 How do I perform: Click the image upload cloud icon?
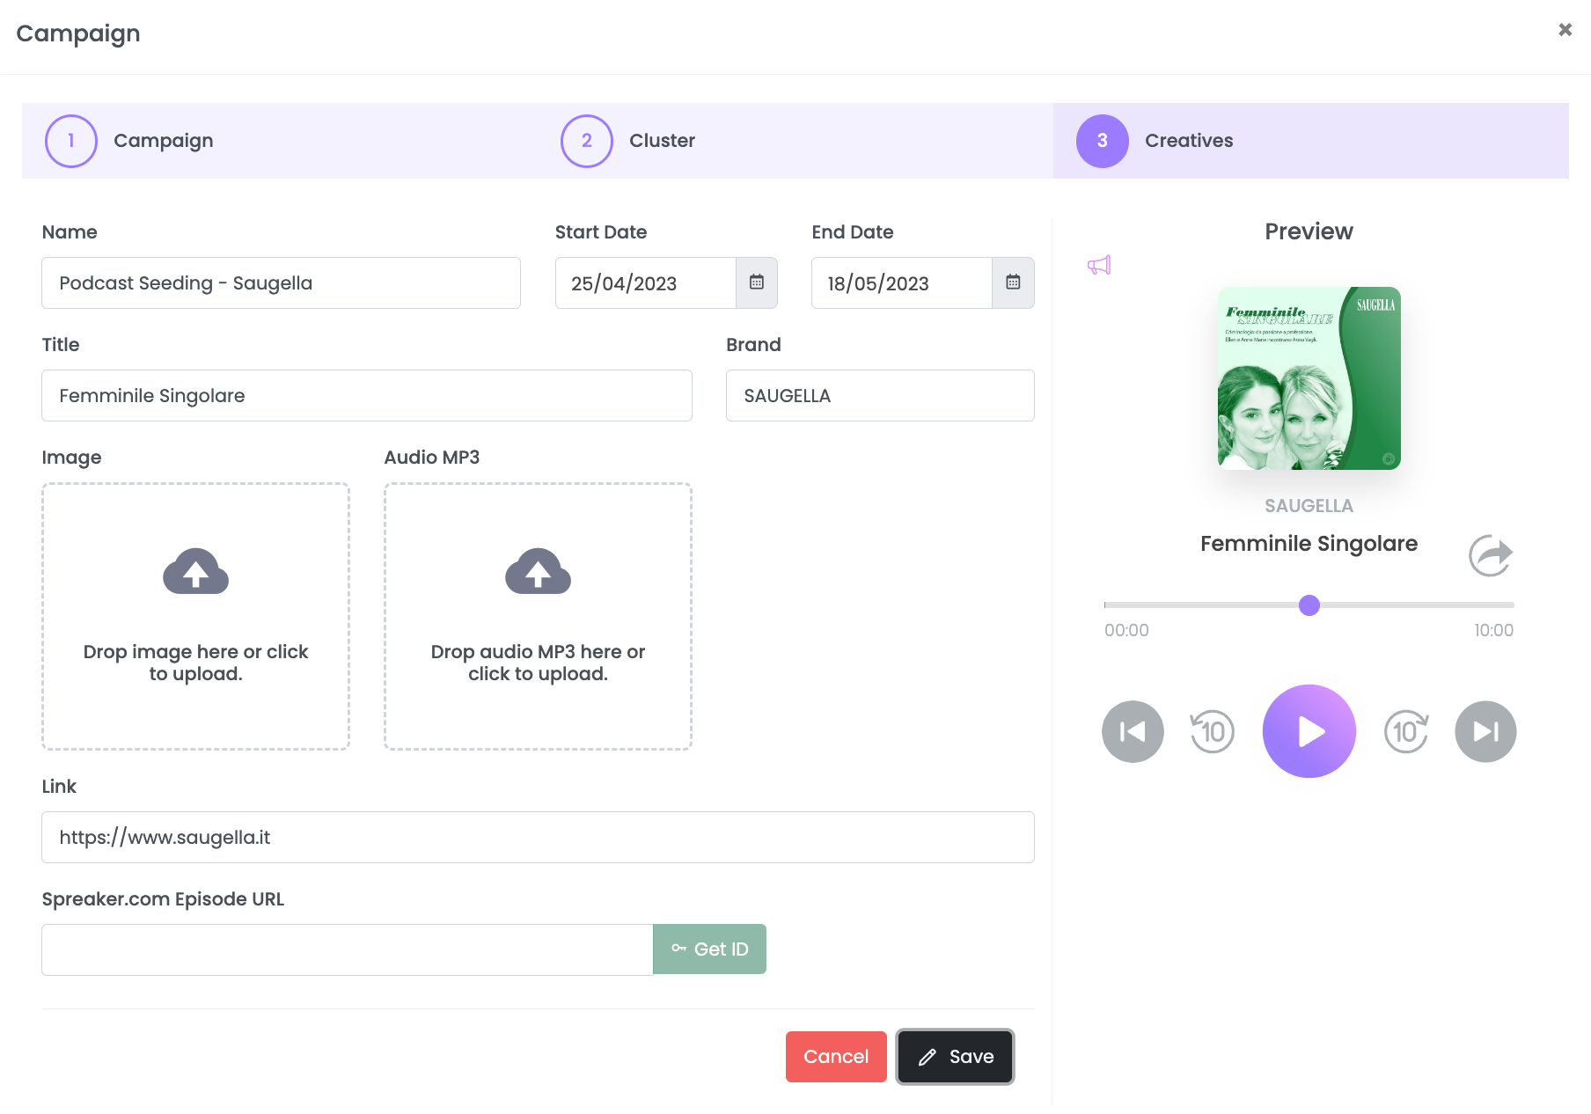coord(195,572)
